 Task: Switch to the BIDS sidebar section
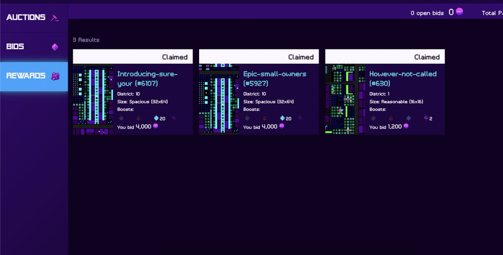tap(16, 46)
